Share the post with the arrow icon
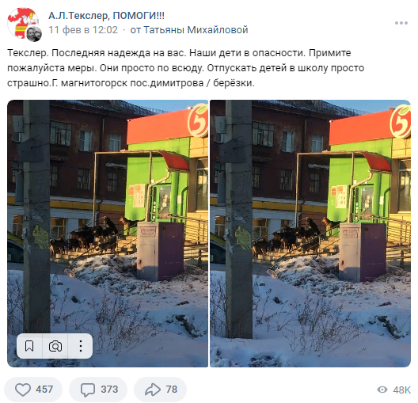Image resolution: width=418 pixels, height=403 pixels. coord(153,390)
